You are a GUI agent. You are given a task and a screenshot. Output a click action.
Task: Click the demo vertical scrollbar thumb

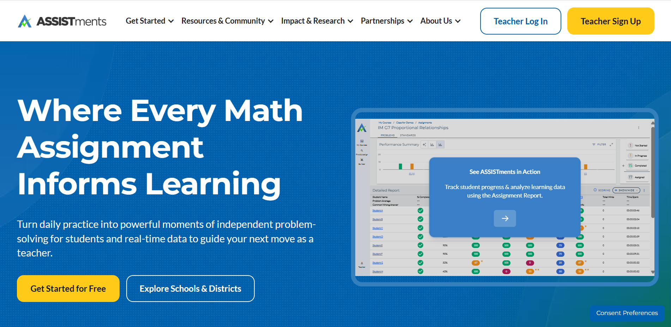(x=653, y=172)
